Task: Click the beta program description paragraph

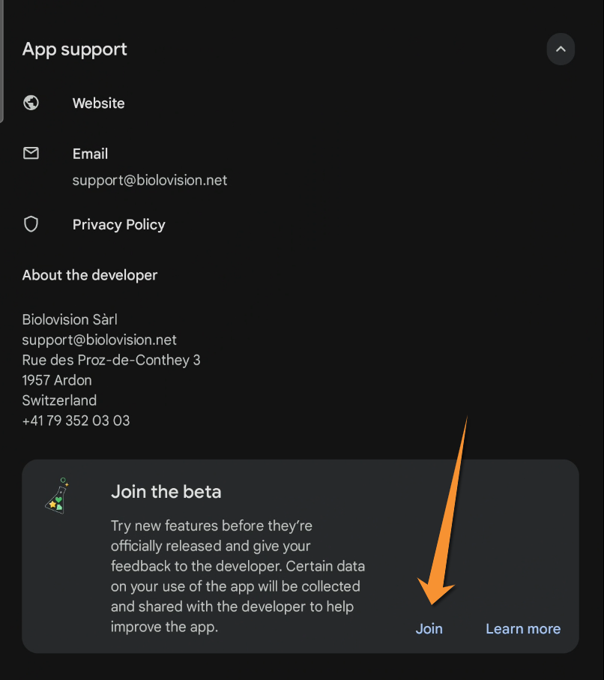Action: pyautogui.click(x=238, y=576)
